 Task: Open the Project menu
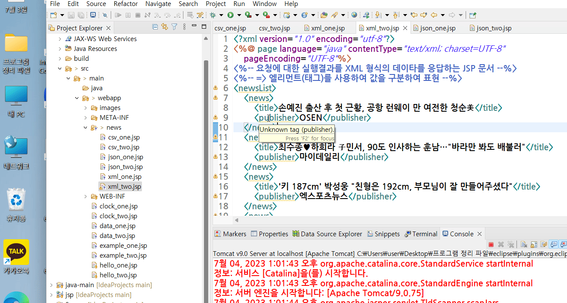(216, 4)
